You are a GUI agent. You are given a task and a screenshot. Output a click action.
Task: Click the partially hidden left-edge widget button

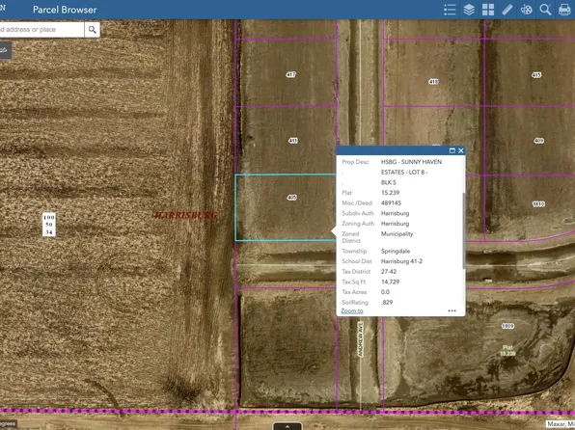click(5, 50)
